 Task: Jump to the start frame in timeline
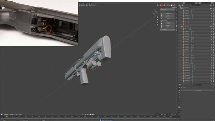[86, 114]
